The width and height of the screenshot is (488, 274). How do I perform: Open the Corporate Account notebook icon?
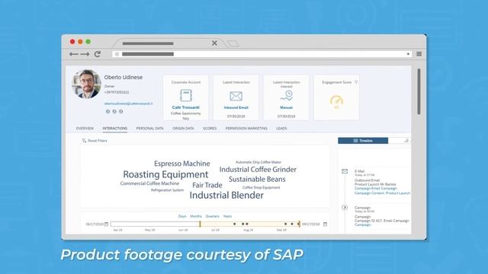click(186, 95)
